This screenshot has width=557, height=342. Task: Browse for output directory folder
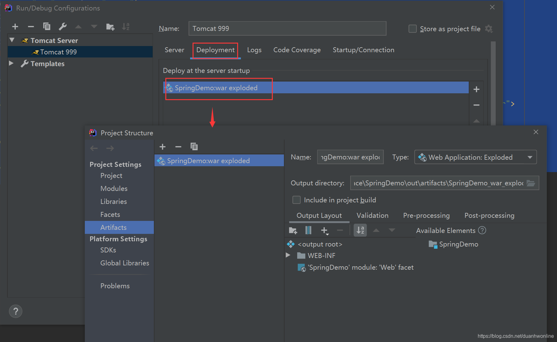(x=531, y=183)
